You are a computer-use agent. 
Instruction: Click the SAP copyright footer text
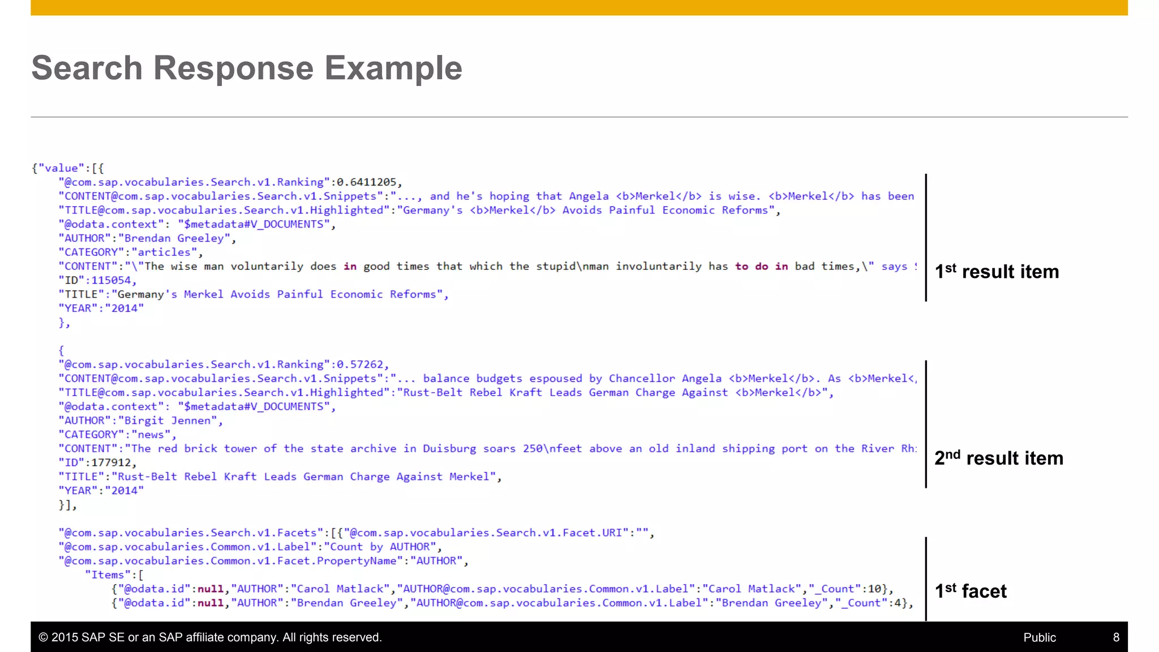[210, 637]
